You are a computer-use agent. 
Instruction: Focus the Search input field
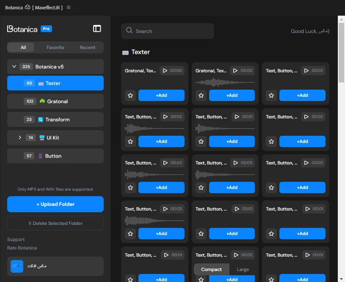pos(168,31)
